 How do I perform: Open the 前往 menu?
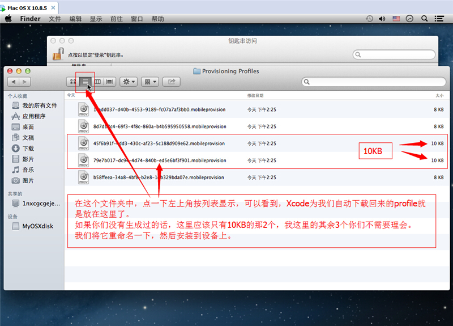click(x=117, y=19)
